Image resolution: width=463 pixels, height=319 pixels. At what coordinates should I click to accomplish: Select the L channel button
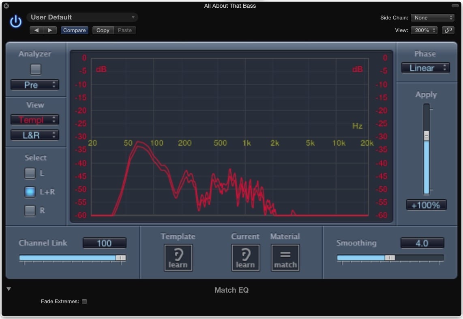coord(30,173)
